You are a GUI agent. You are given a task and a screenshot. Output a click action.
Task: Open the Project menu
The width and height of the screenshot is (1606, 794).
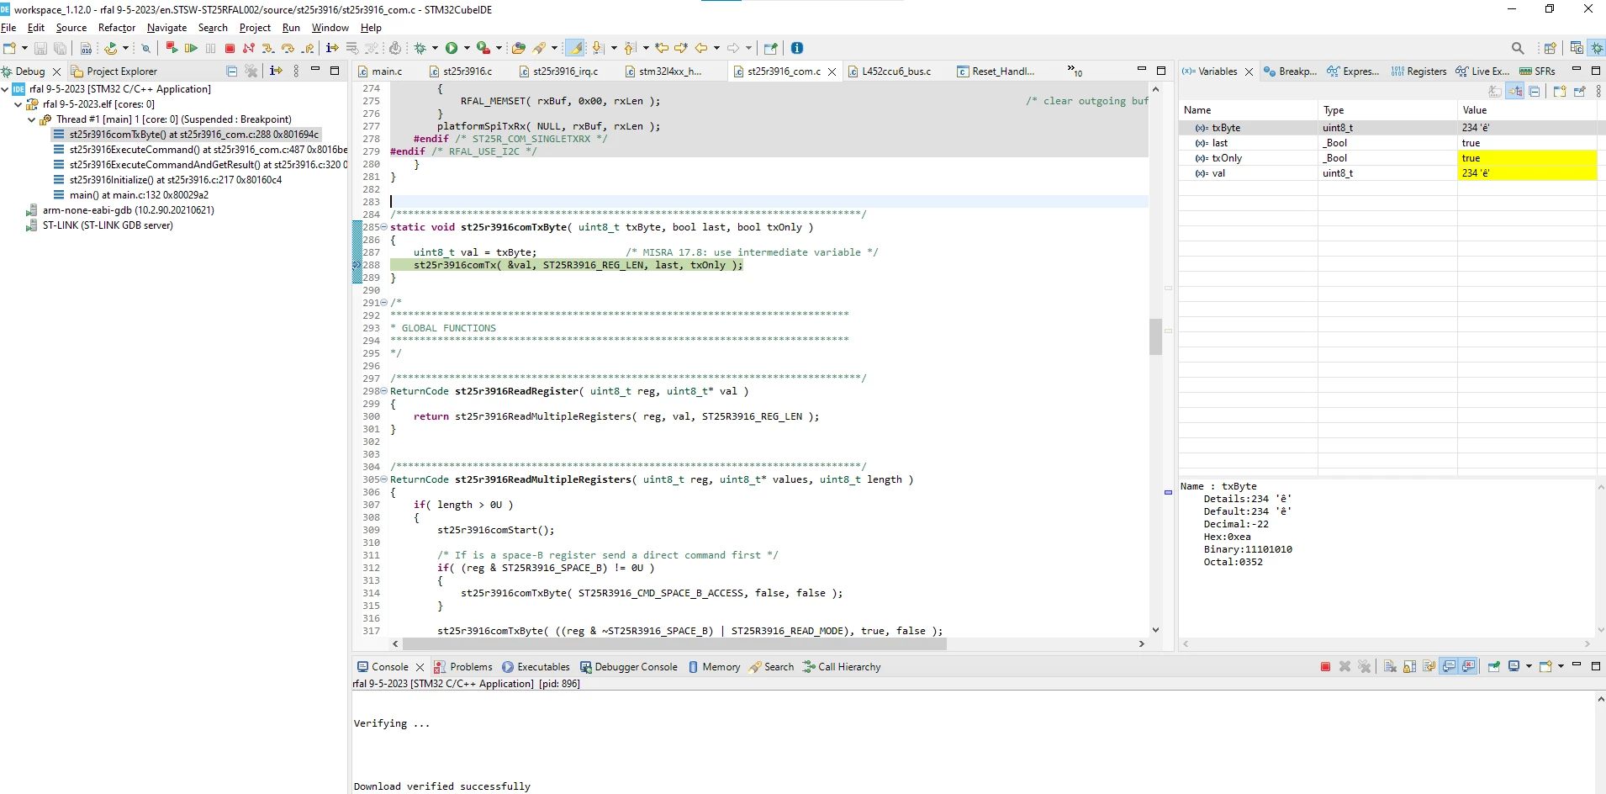[x=255, y=28]
